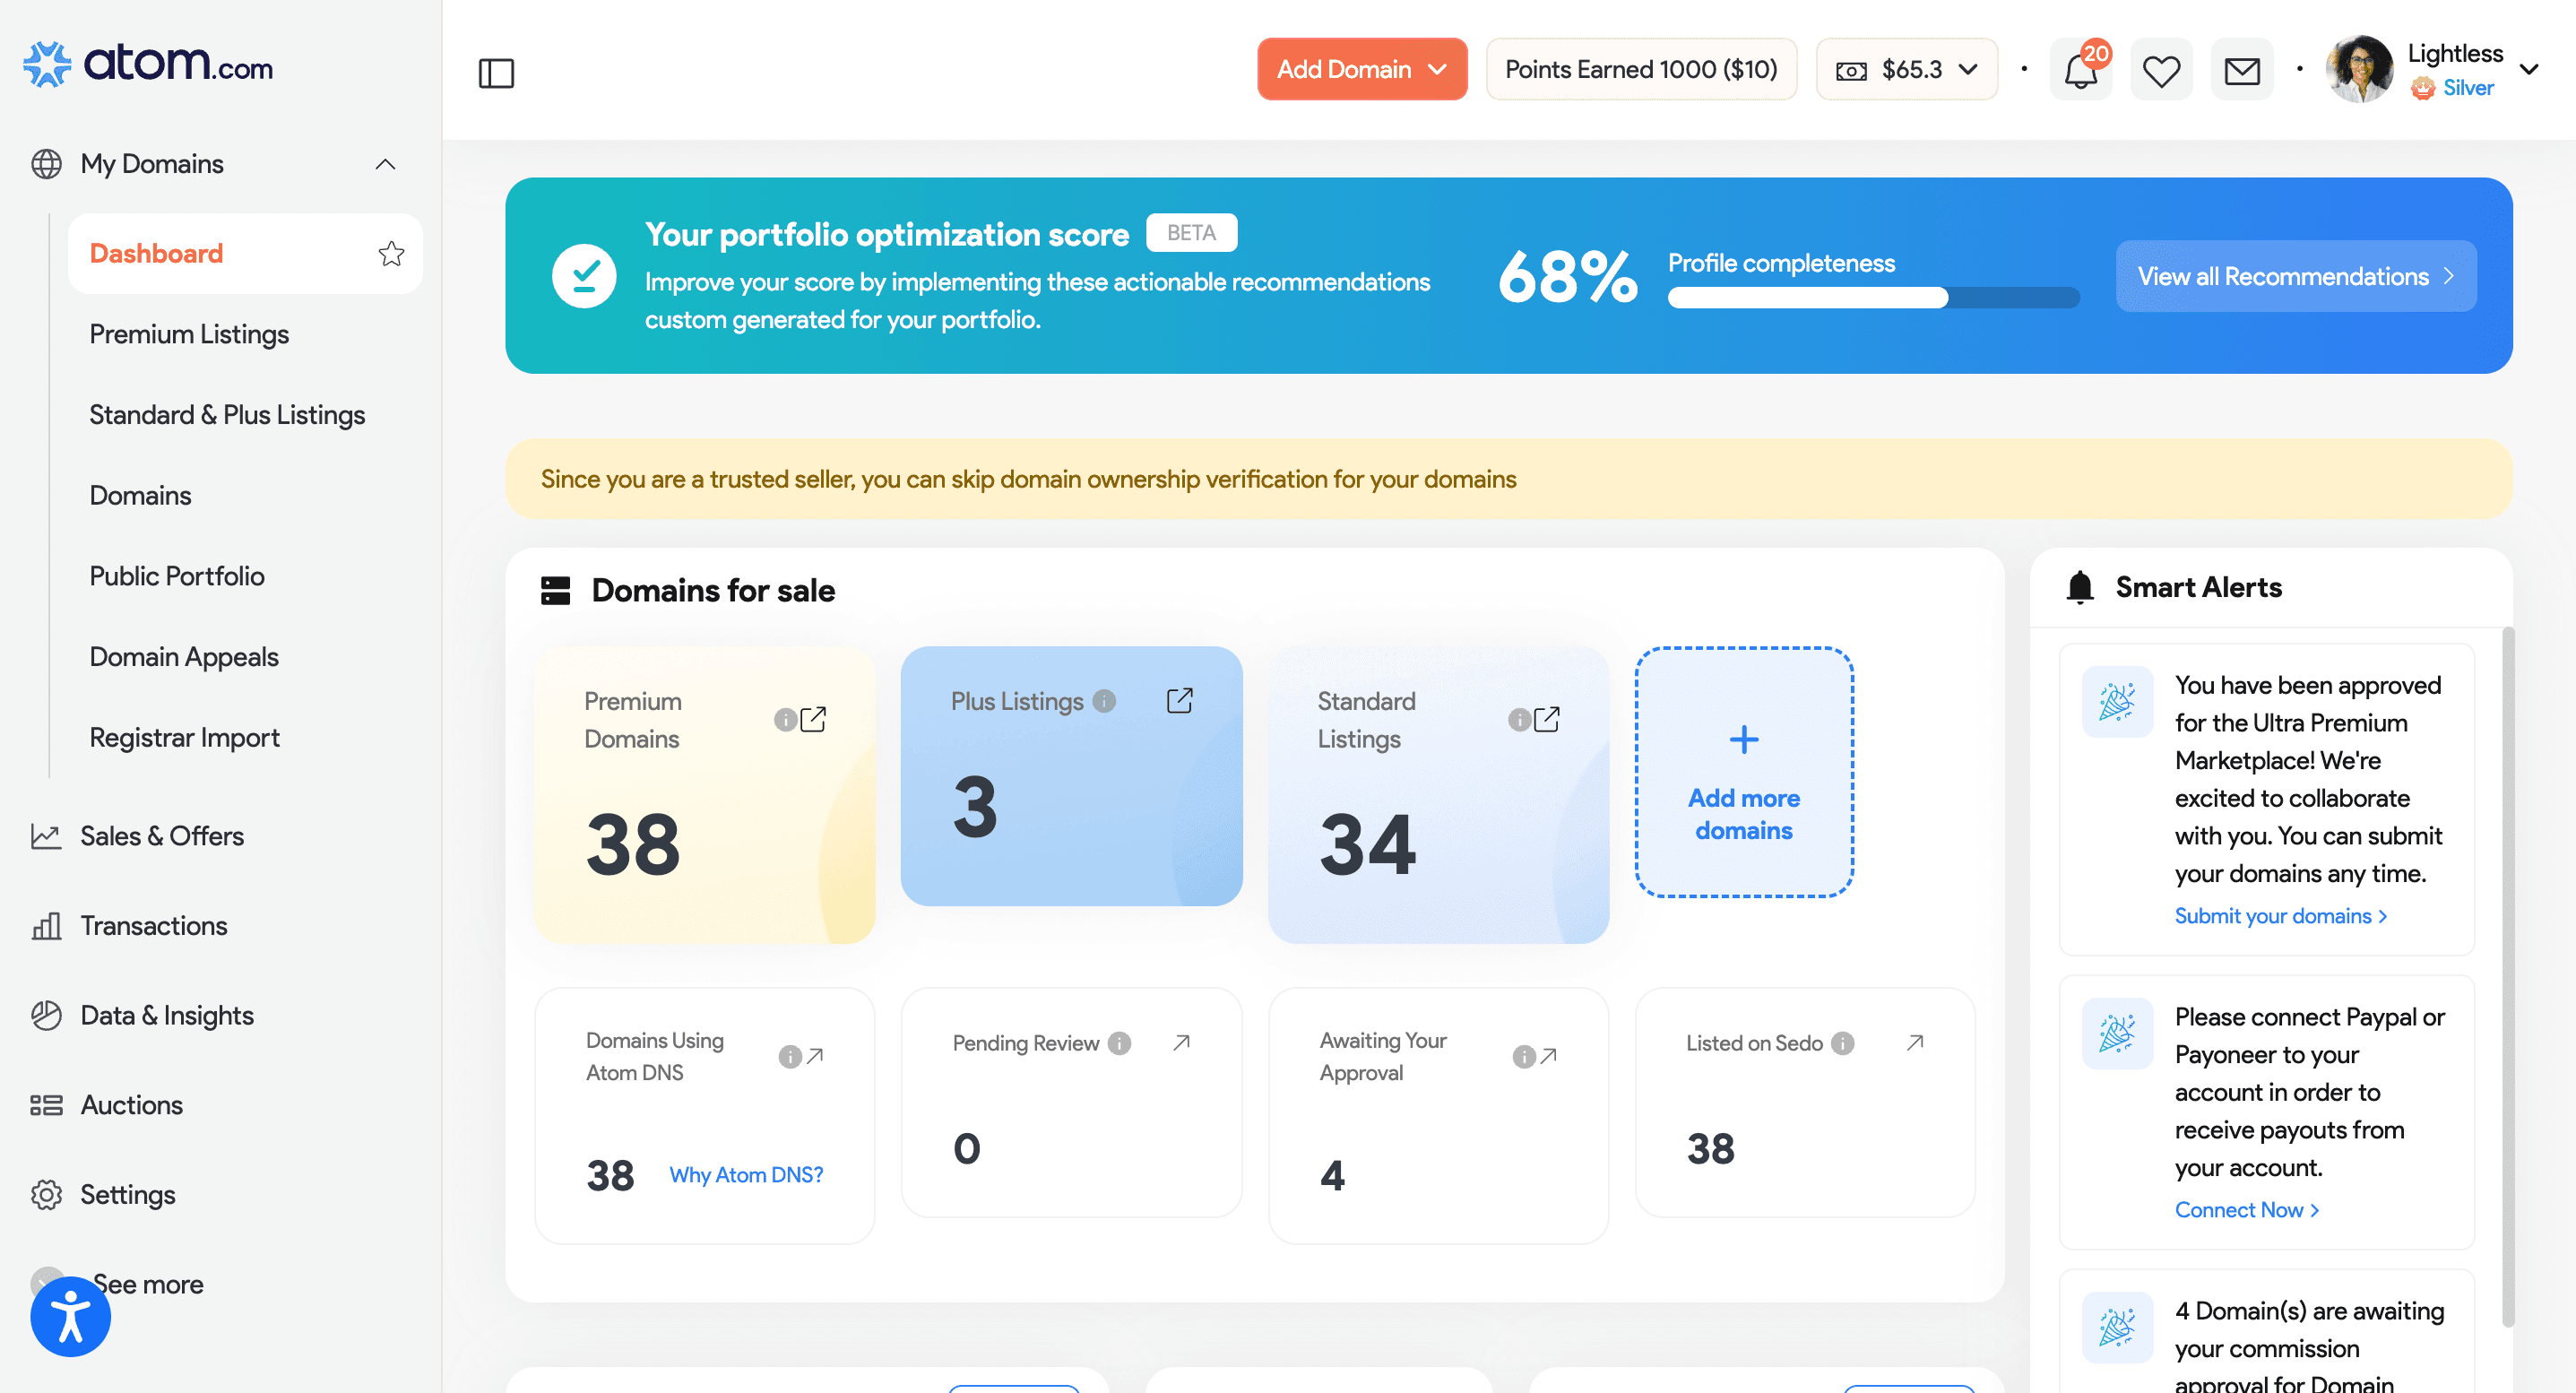Click Points Earned 1000 ($10) button

pyautogui.click(x=1641, y=69)
